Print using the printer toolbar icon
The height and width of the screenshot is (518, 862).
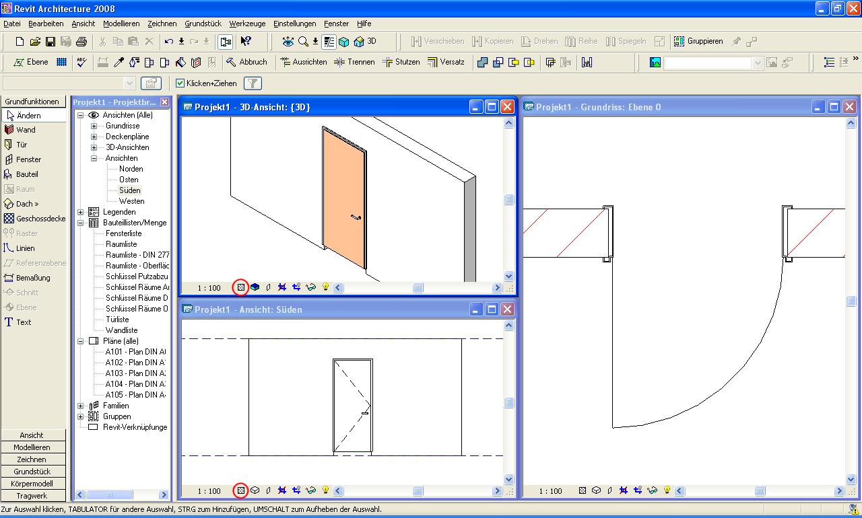tap(81, 42)
